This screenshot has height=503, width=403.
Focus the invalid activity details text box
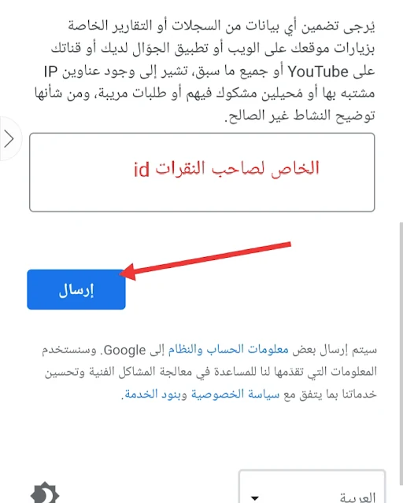coord(201,172)
